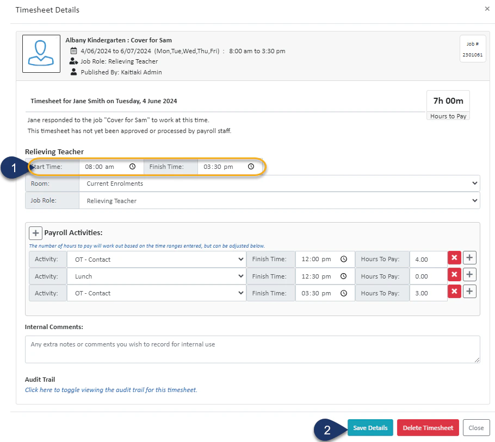
Task: Click the main Finish Time 03:30 pm field
Action: [x=230, y=167]
